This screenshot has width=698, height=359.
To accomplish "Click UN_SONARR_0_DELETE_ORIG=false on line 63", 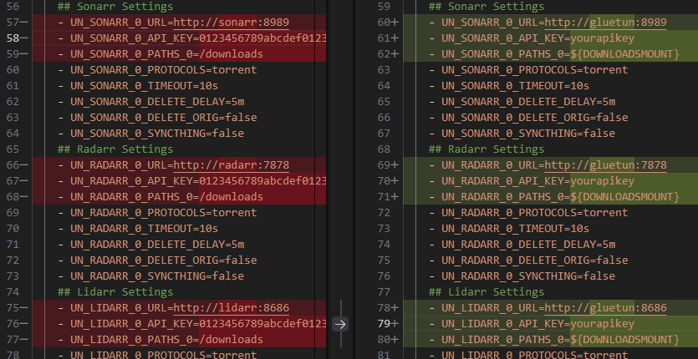I will coord(163,118).
